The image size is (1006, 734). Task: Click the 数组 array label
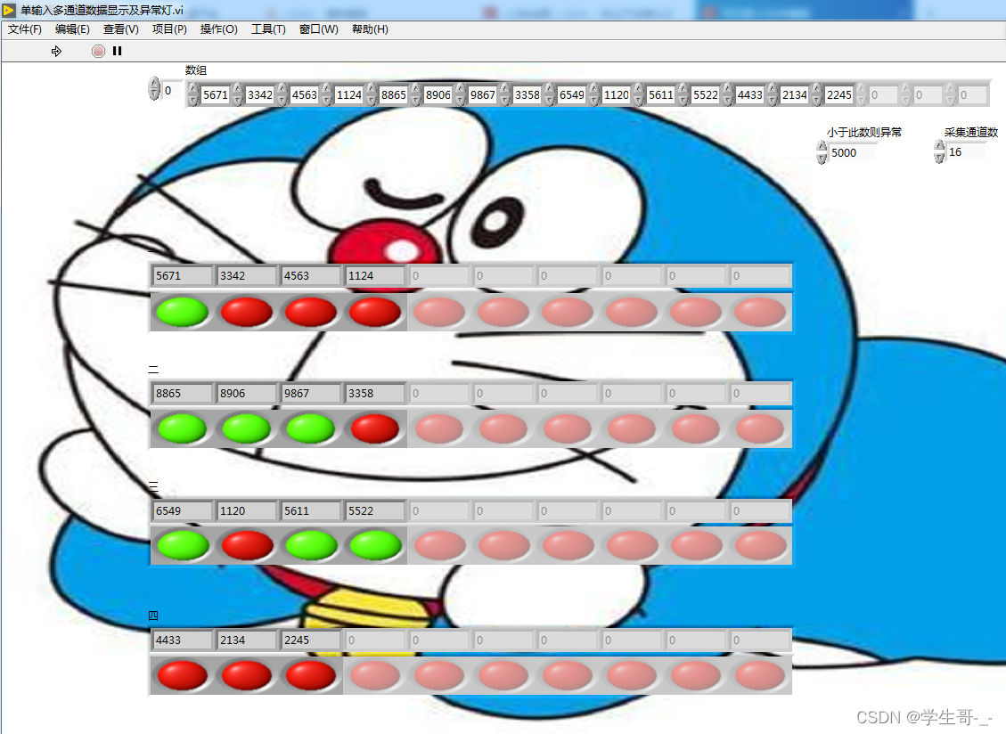(196, 70)
